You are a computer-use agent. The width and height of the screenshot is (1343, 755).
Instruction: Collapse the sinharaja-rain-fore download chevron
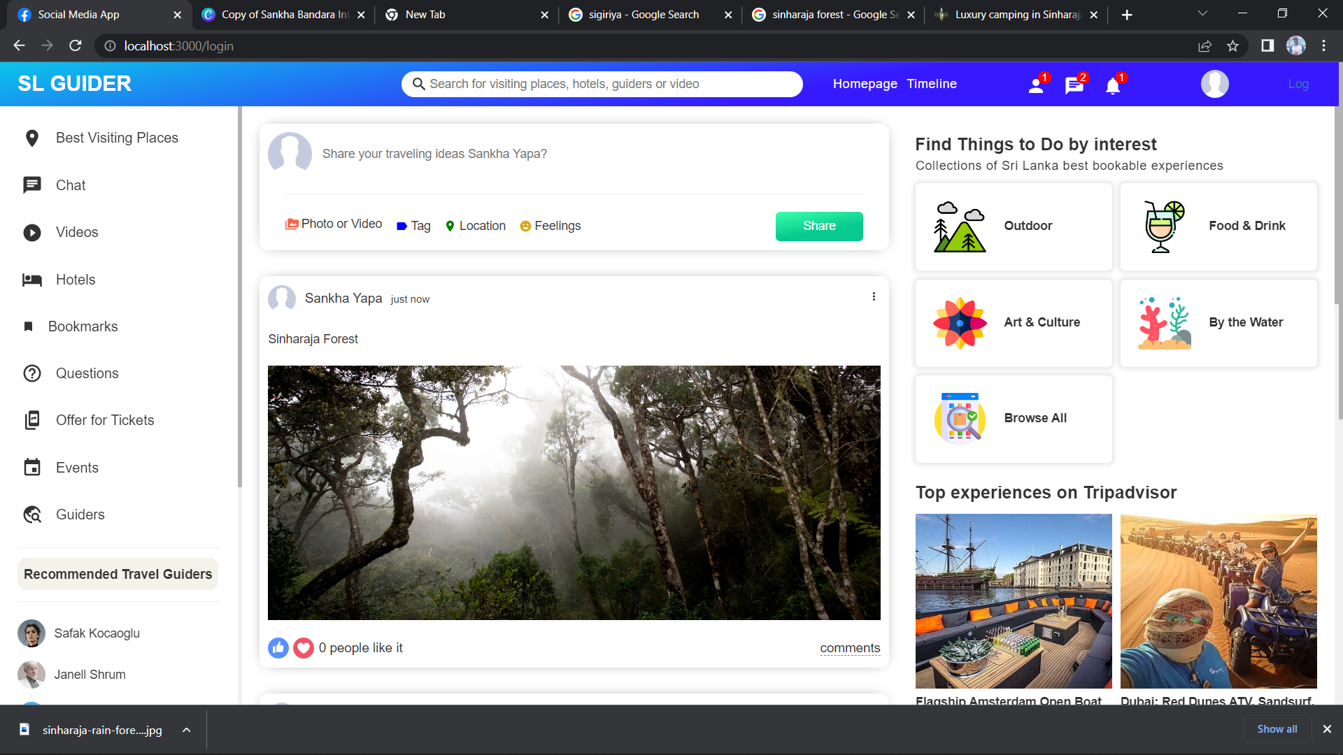pyautogui.click(x=186, y=730)
